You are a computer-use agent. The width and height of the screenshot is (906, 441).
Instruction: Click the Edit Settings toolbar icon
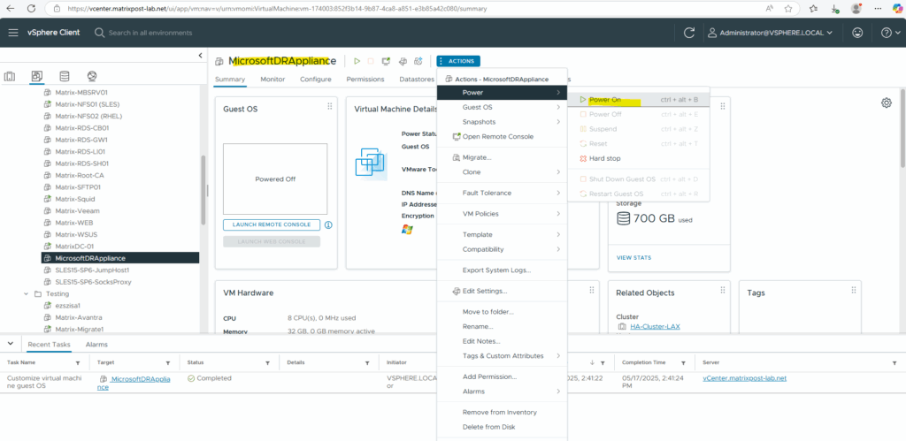(403, 61)
